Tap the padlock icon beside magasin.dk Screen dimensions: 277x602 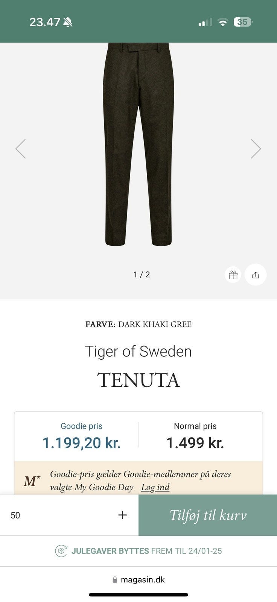click(115, 580)
